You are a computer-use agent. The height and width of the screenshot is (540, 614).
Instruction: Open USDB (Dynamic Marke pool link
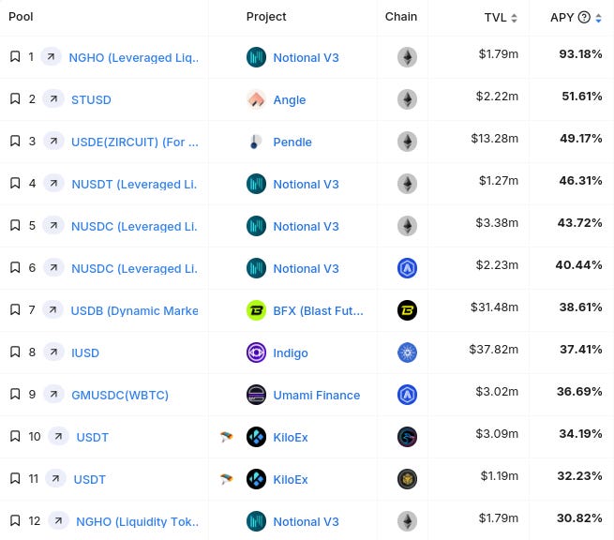(x=134, y=311)
